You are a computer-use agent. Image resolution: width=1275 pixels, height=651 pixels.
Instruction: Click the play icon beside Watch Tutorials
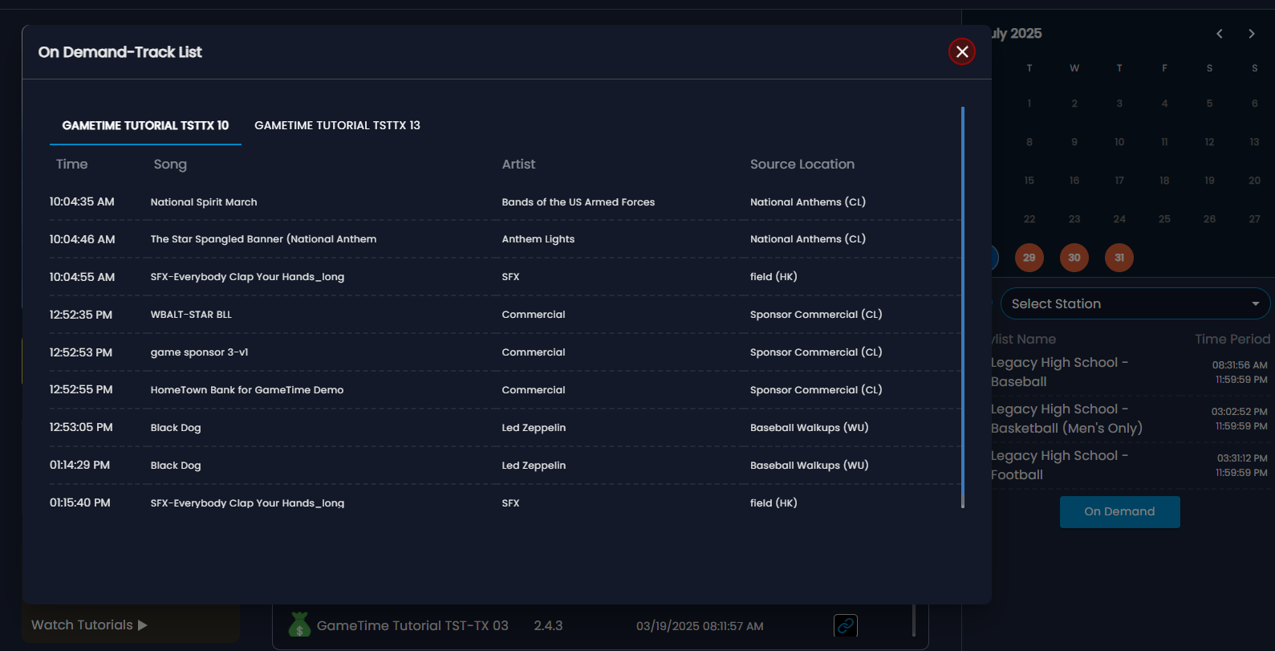(143, 625)
